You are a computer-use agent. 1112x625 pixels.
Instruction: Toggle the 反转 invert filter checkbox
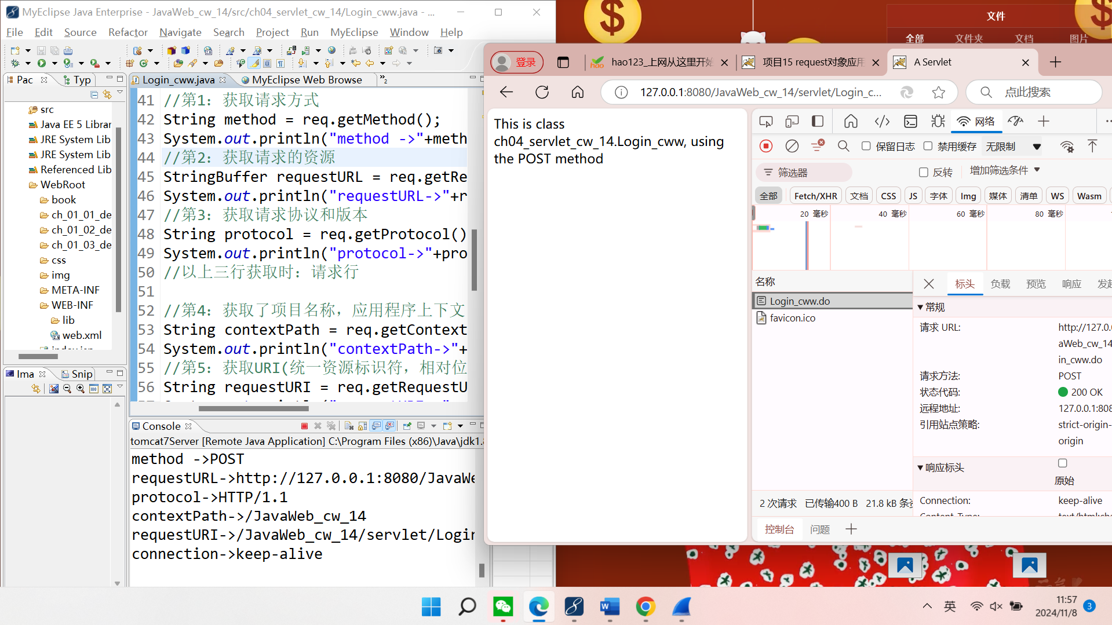coord(924,172)
